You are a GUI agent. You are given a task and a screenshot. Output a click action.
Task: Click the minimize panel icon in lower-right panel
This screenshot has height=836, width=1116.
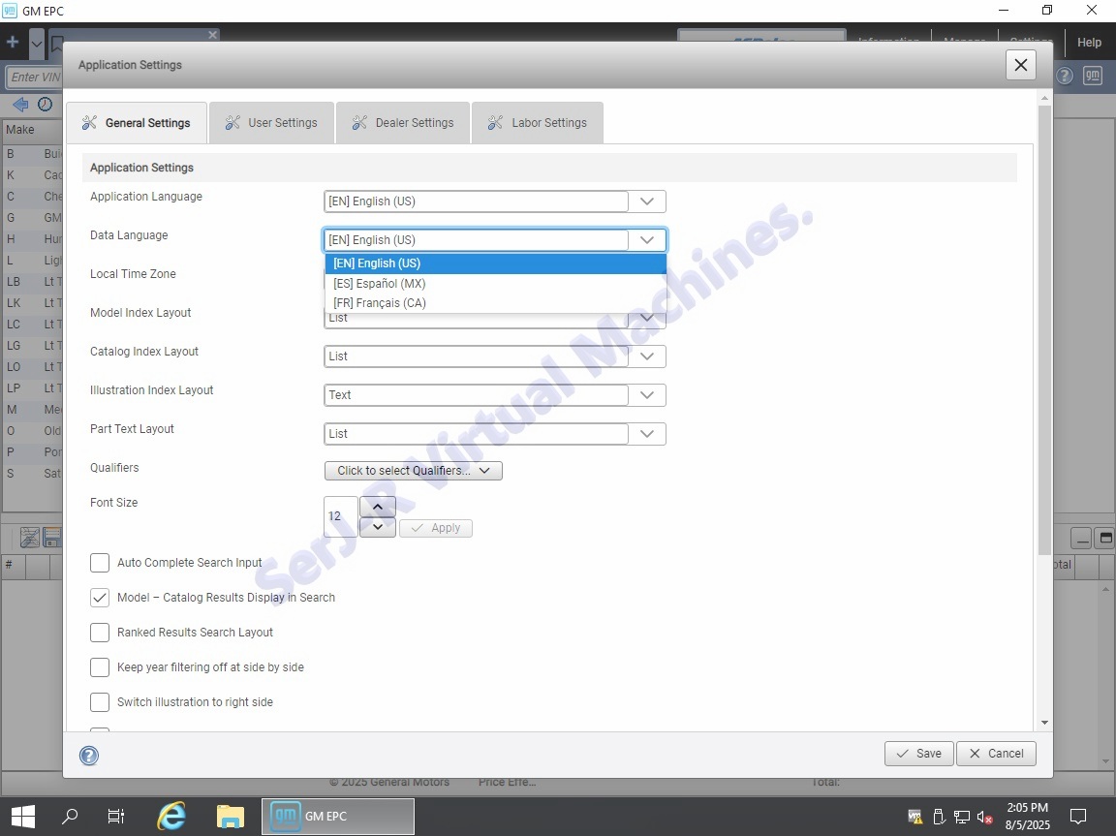[1081, 539]
